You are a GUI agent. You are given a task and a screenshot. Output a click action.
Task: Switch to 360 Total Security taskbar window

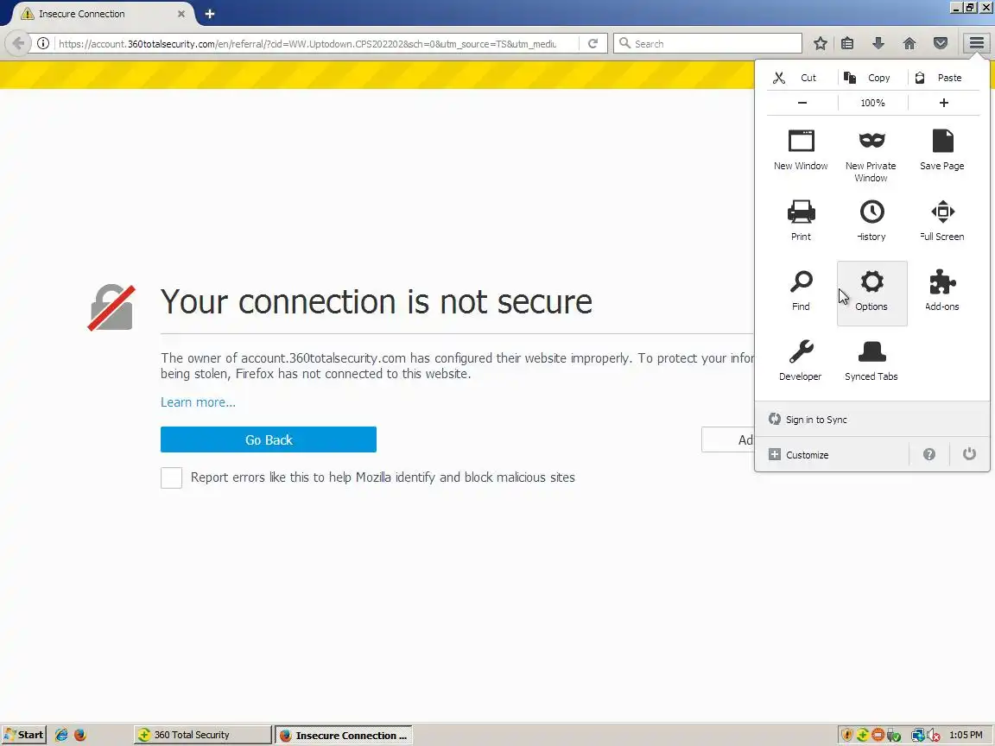202,735
